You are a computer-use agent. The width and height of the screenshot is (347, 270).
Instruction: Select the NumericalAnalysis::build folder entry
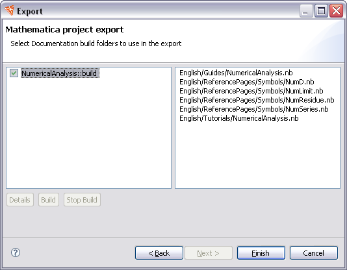click(60, 73)
